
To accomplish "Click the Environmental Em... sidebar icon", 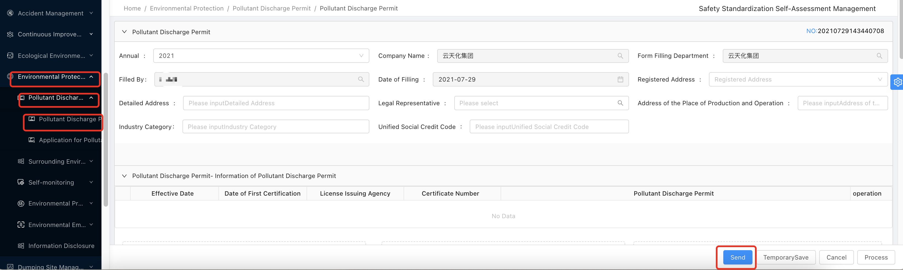I will (x=21, y=225).
